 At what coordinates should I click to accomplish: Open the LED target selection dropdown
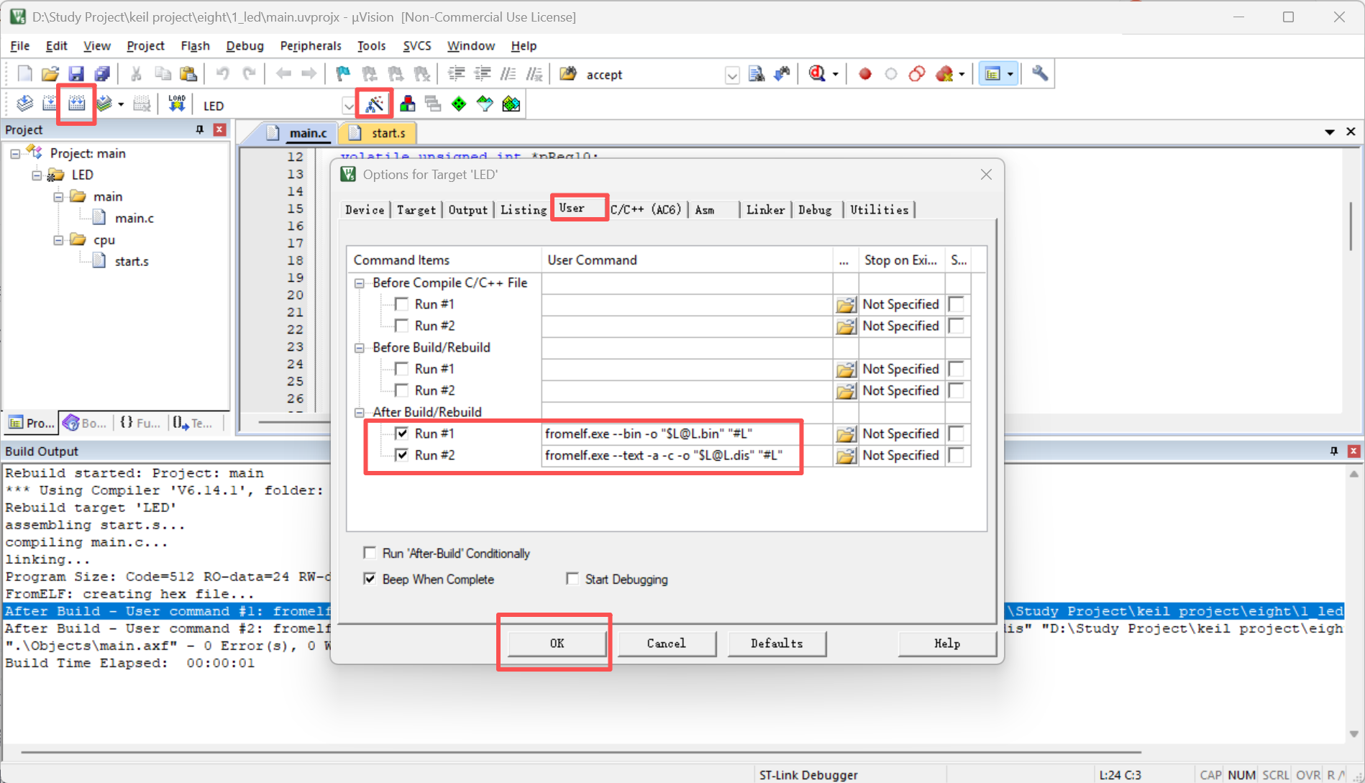[349, 106]
